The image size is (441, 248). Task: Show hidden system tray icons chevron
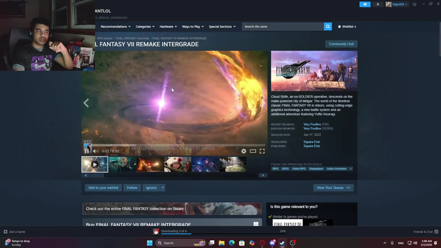tap(384, 243)
